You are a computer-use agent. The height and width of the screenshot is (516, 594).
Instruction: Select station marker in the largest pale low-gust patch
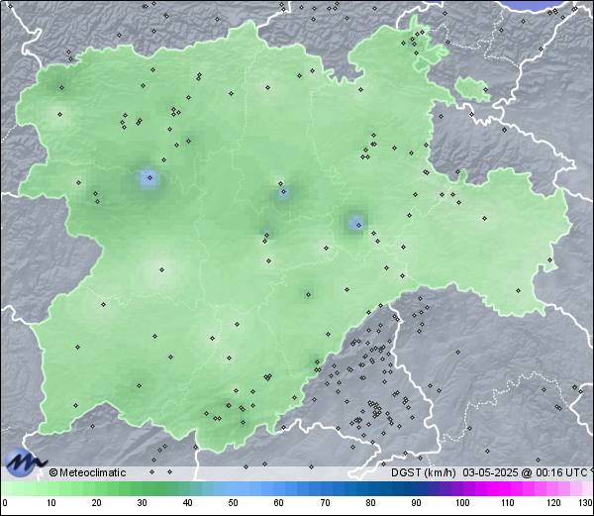click(161, 269)
